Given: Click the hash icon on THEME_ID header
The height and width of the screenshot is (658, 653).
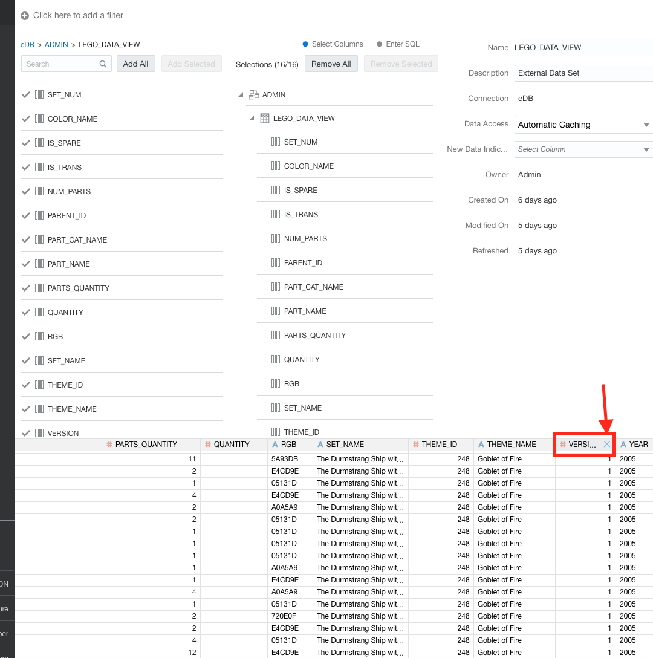Looking at the screenshot, I should (x=416, y=445).
